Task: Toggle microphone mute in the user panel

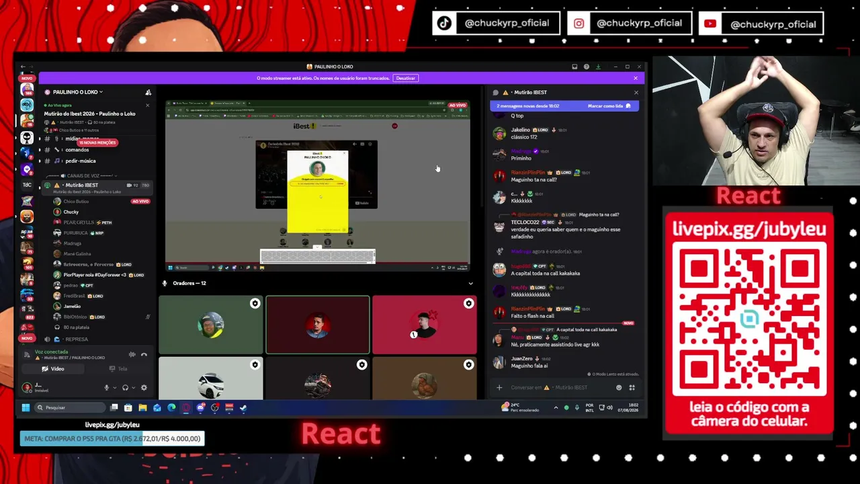Action: point(106,387)
